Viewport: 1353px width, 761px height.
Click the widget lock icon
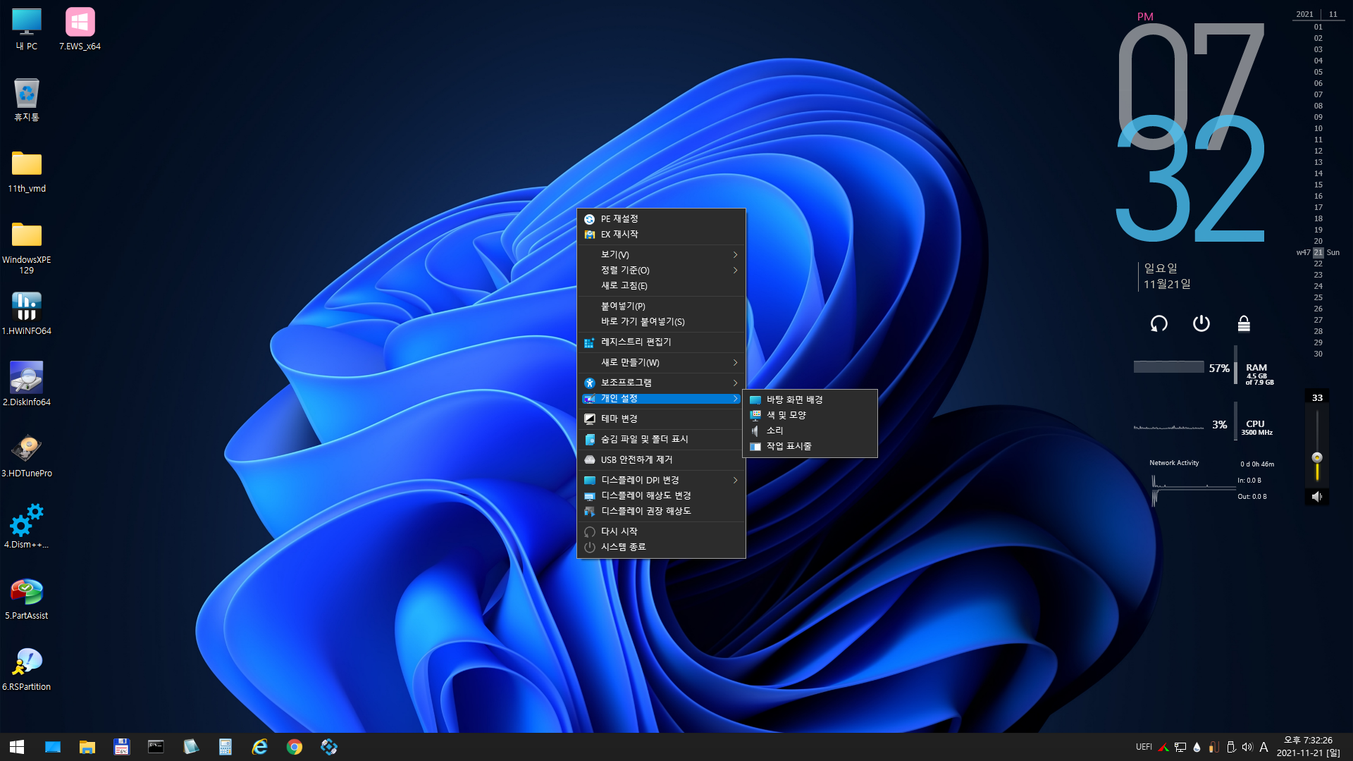(x=1244, y=323)
